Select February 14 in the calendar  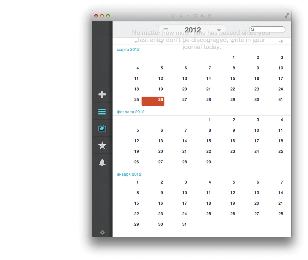184,141
